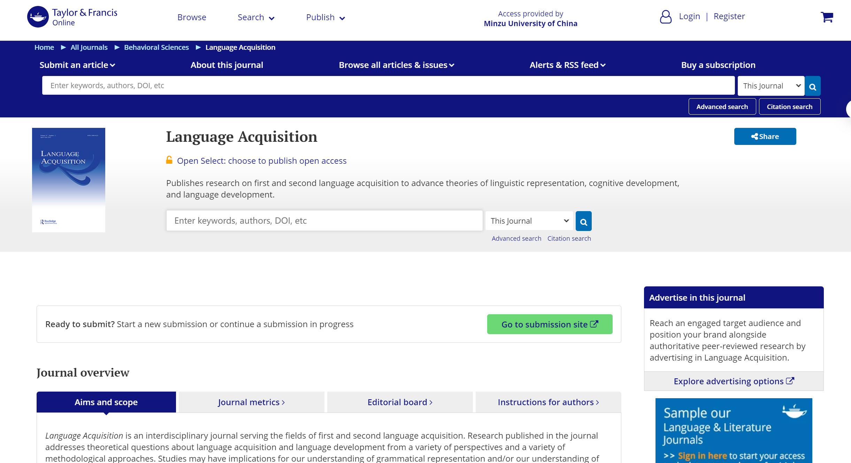Click the Advertise in this journal heading
Image resolution: width=851 pixels, height=463 pixels.
pos(697,298)
